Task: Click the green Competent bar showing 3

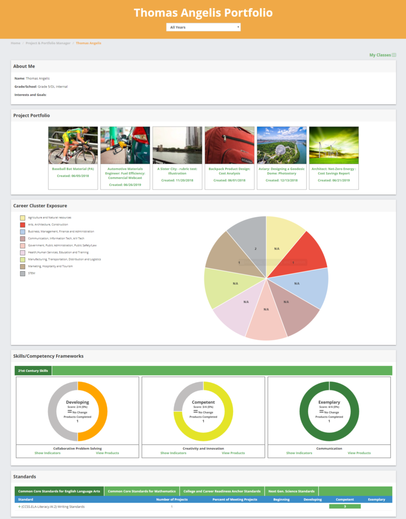Action: click(x=345, y=506)
